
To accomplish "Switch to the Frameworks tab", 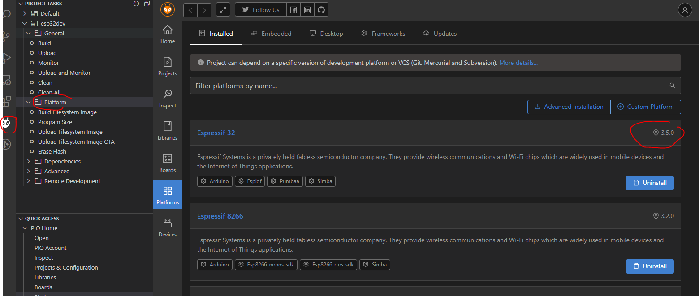I will 383,34.
